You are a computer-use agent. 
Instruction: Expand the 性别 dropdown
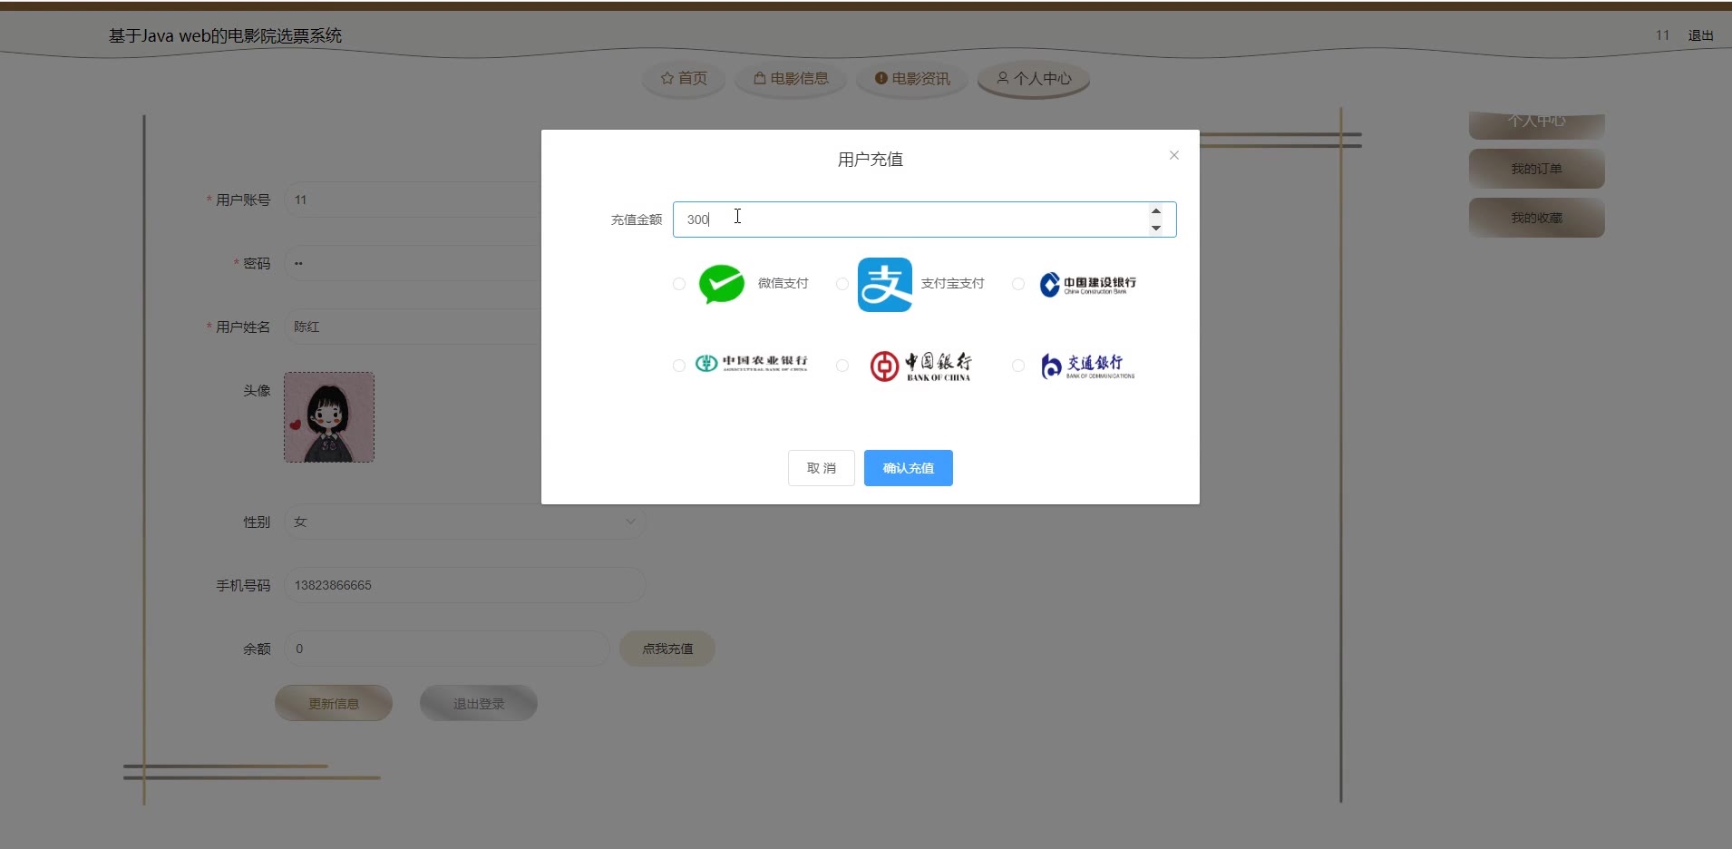pyautogui.click(x=465, y=522)
